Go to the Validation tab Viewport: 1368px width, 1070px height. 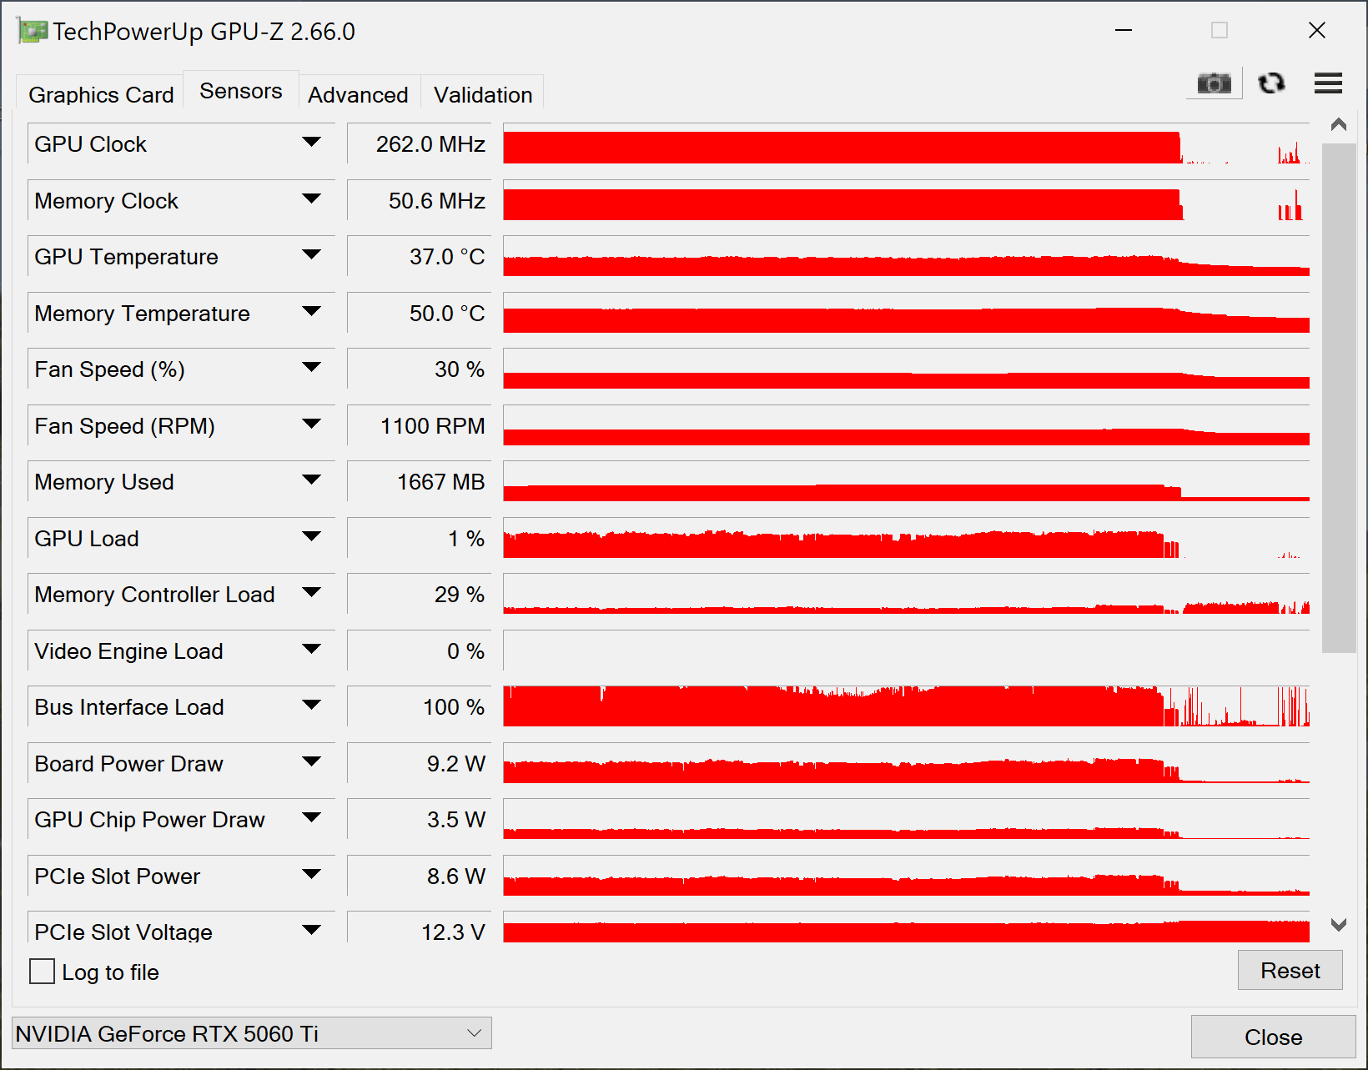click(483, 94)
